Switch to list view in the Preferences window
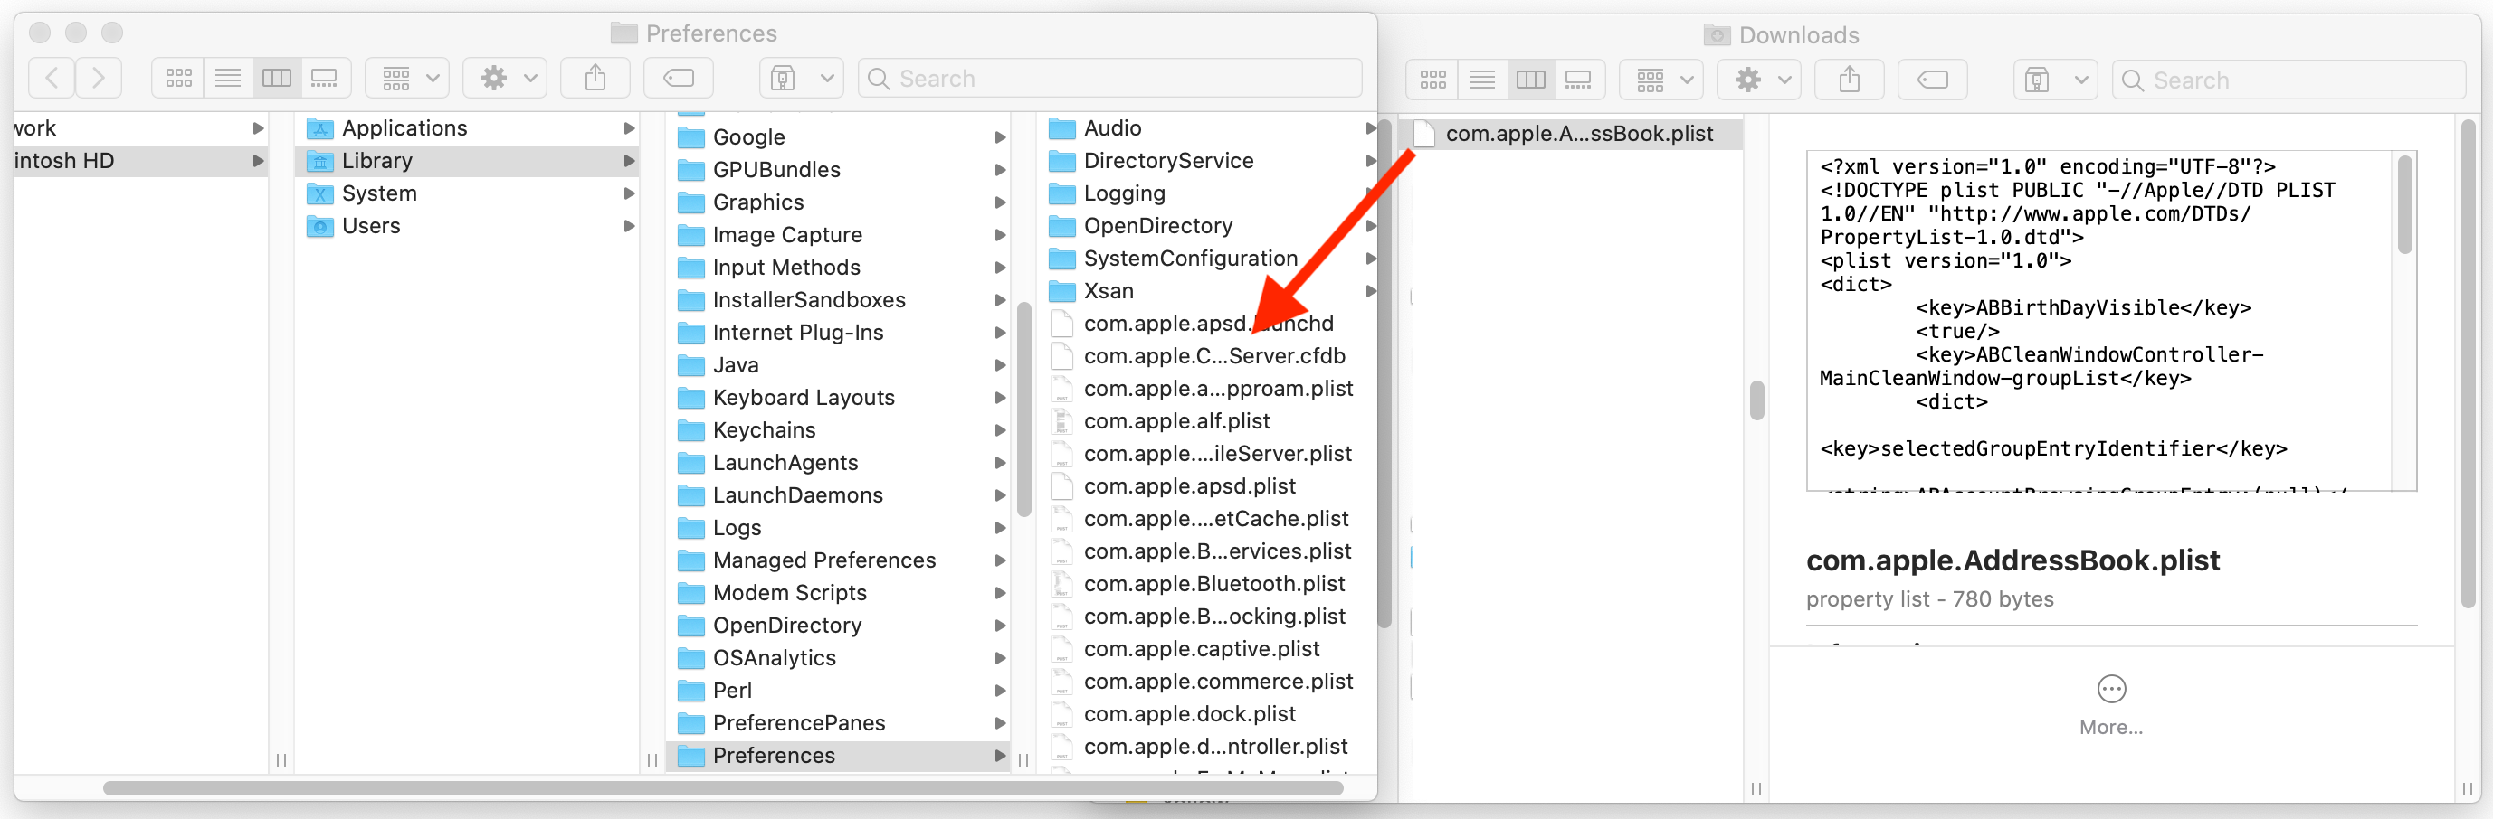Screen dimensions: 2493x819 [x=228, y=78]
